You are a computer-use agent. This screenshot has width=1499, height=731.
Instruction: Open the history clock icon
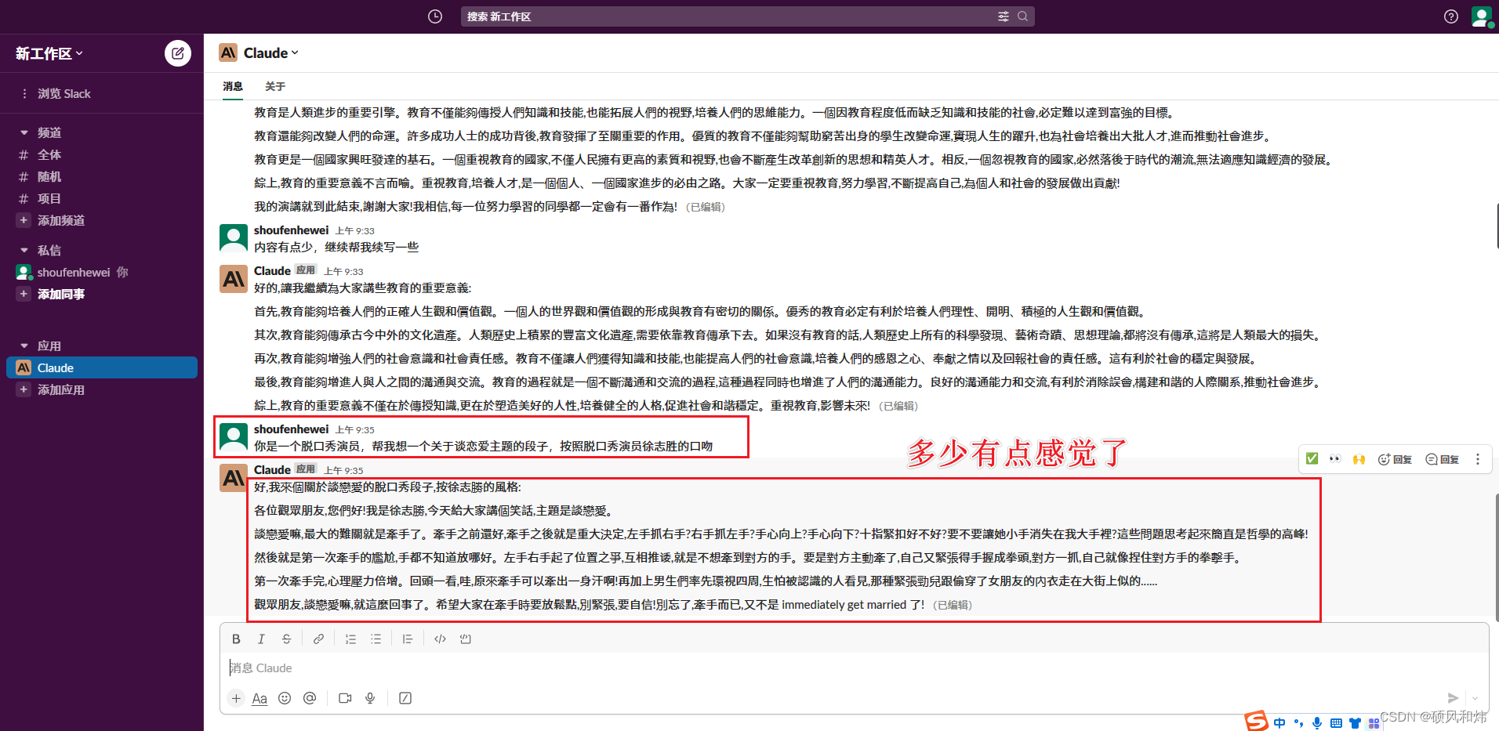tap(435, 16)
